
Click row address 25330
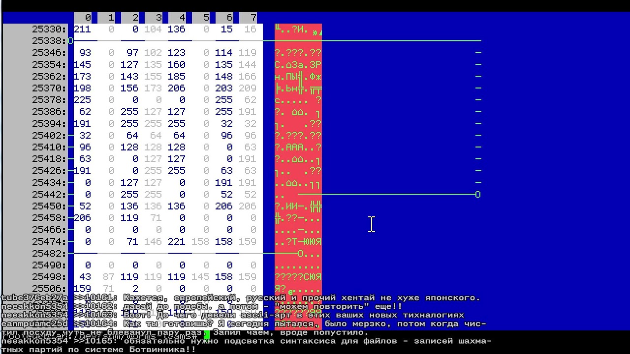point(49,29)
